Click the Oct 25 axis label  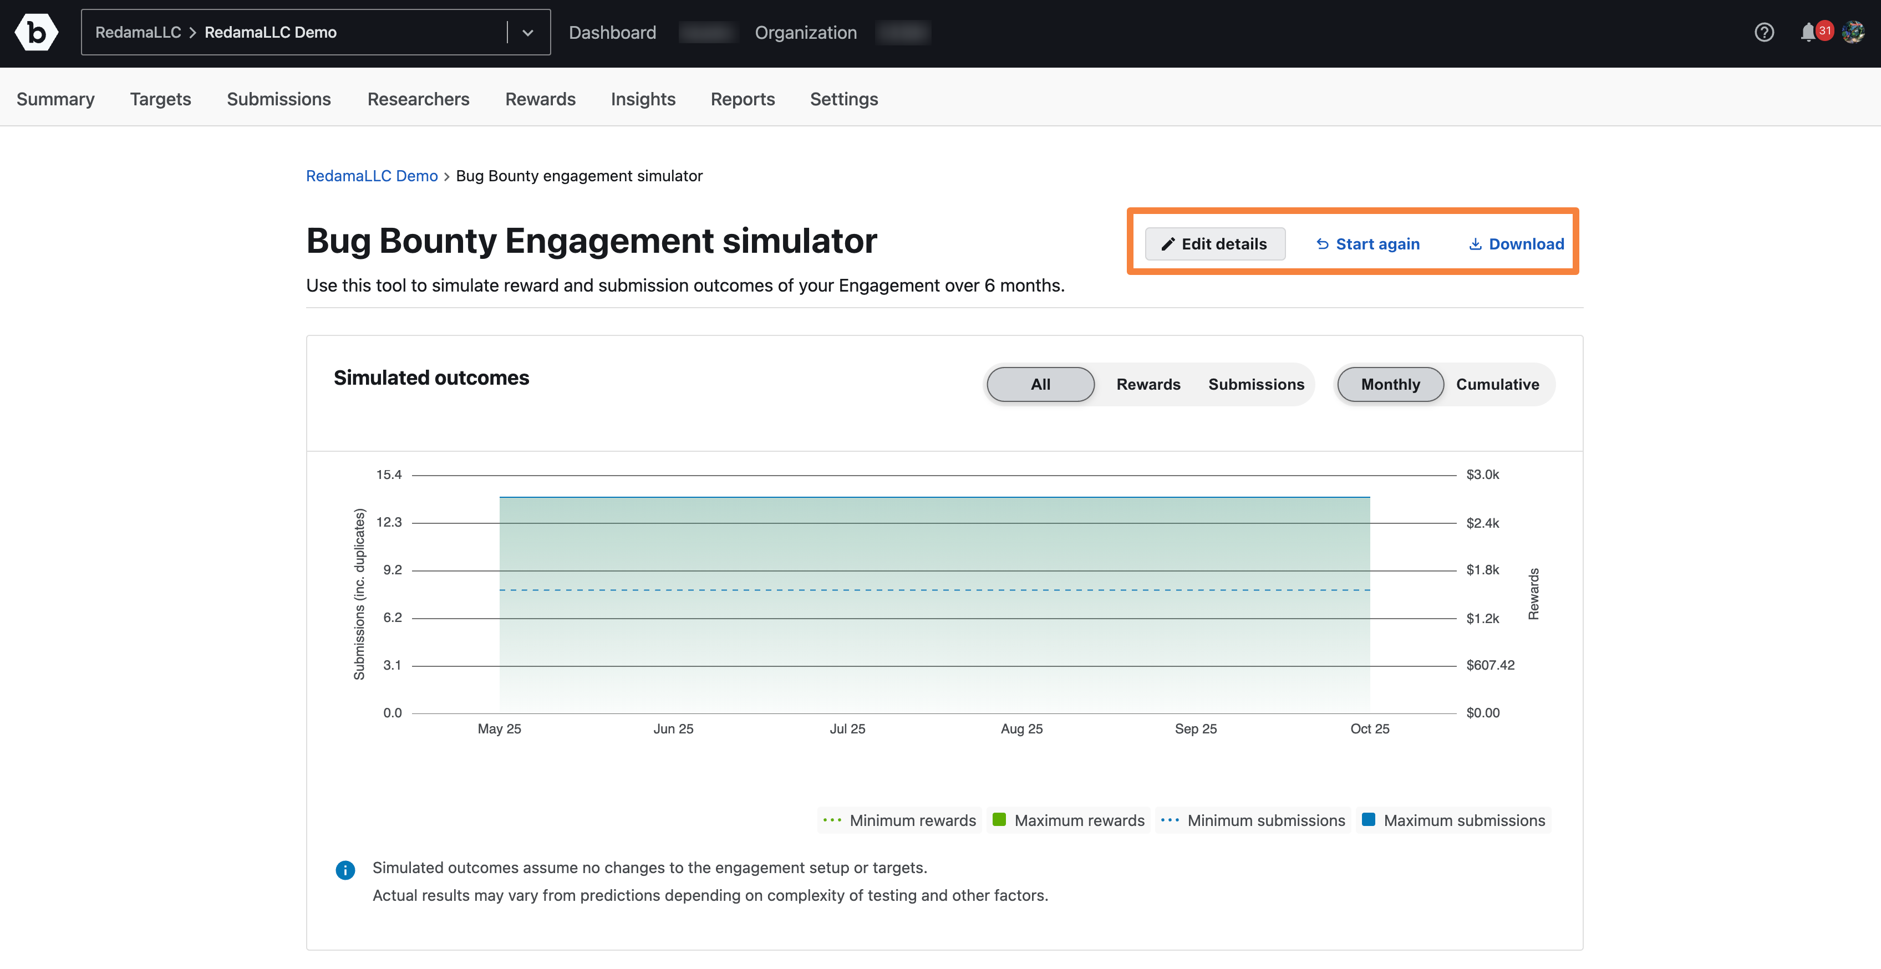(x=1370, y=729)
